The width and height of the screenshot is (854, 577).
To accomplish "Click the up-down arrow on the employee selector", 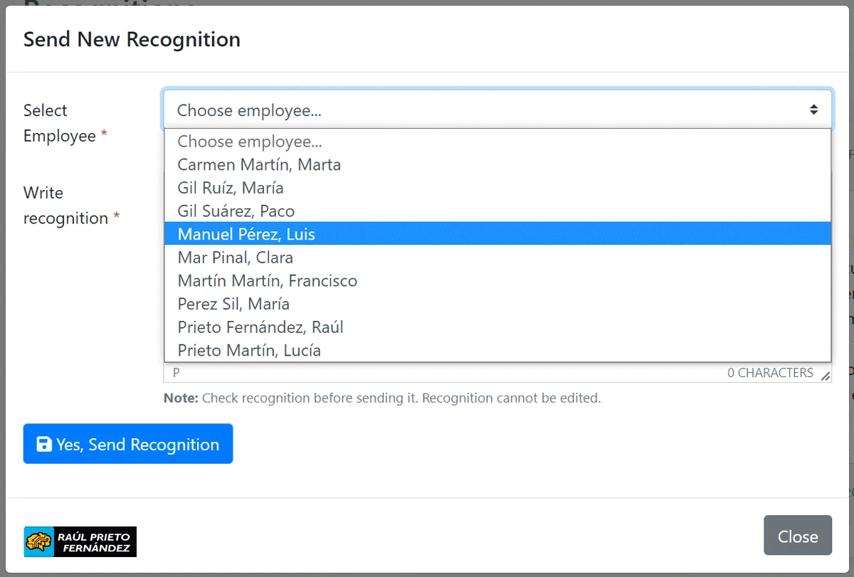I will pos(814,110).
